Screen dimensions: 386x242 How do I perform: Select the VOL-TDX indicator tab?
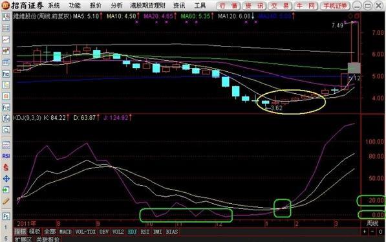tap(85, 232)
